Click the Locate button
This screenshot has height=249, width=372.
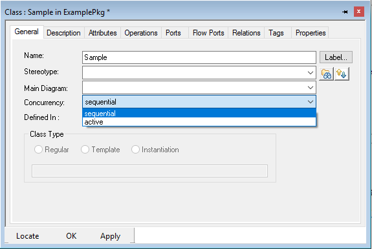[28, 236]
